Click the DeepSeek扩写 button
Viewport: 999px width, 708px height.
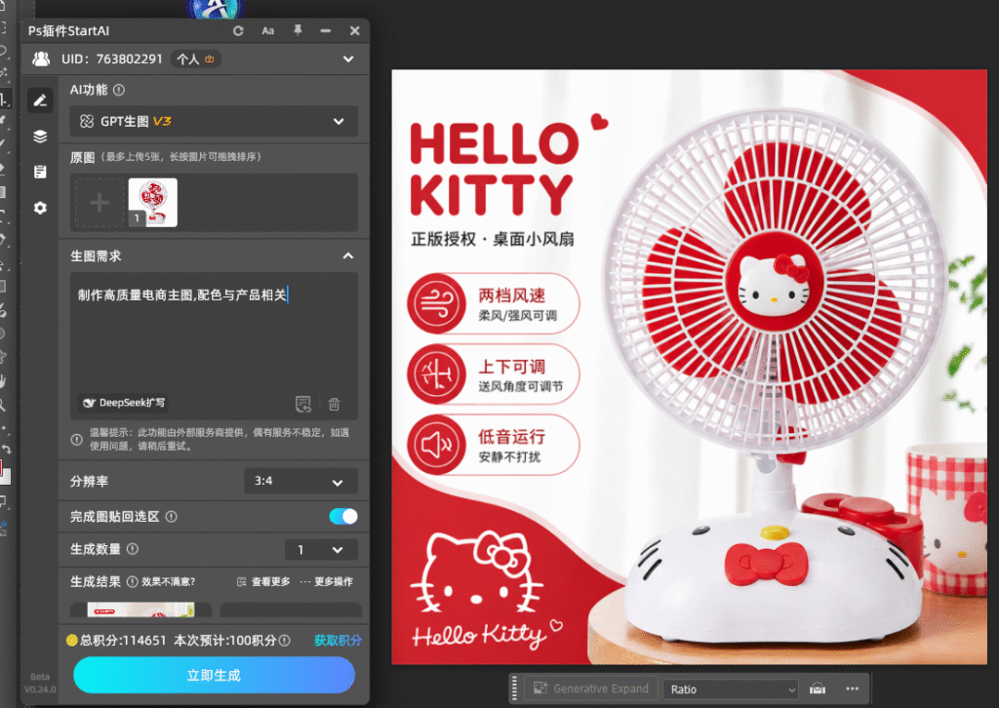pos(122,403)
